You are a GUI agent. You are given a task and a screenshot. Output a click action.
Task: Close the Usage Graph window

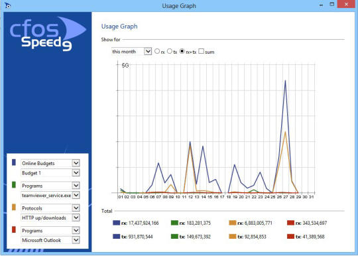346,5
